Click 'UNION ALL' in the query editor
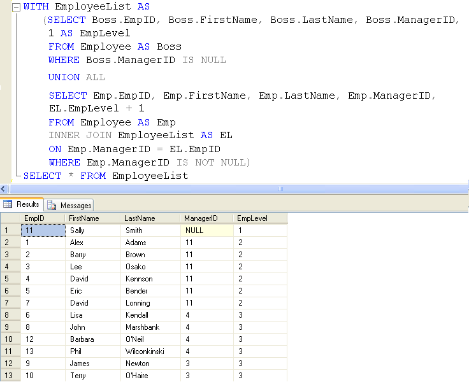Image resolution: width=469 pixels, height=382 pixels. point(76,77)
